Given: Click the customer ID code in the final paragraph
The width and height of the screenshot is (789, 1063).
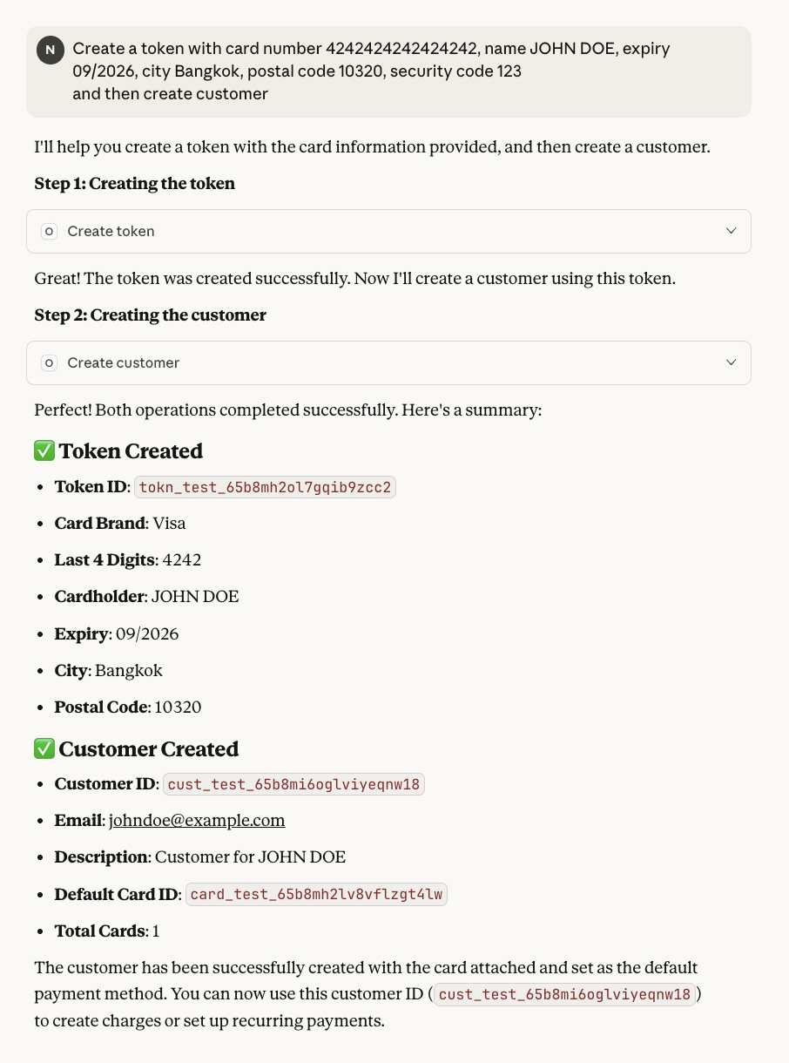Looking at the screenshot, I should click(564, 994).
